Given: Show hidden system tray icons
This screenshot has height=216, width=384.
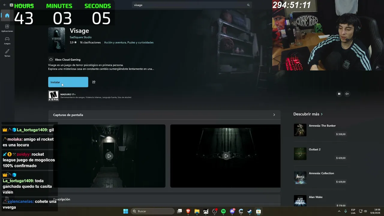Looking at the screenshot, I should point(339,211).
